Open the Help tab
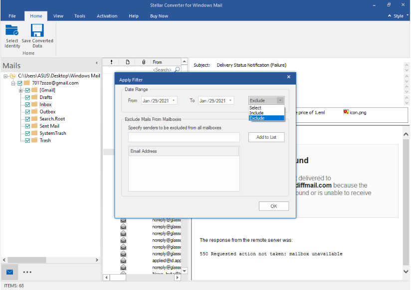 pos(133,16)
